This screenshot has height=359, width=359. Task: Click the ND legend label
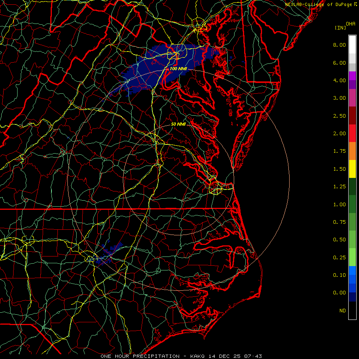pyautogui.click(x=343, y=311)
